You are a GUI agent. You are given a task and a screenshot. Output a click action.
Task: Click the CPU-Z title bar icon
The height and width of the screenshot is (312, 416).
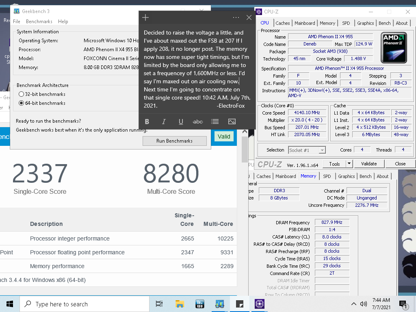(259, 12)
